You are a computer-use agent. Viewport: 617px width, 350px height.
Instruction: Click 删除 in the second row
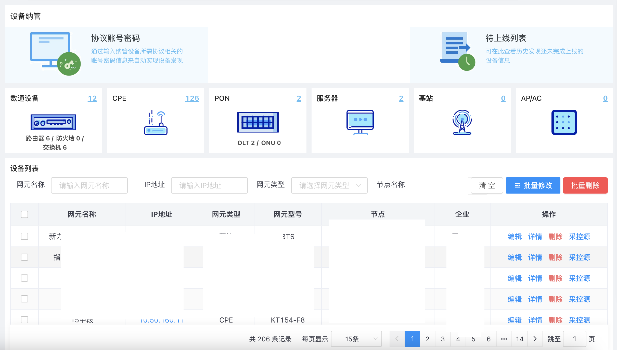coord(555,257)
